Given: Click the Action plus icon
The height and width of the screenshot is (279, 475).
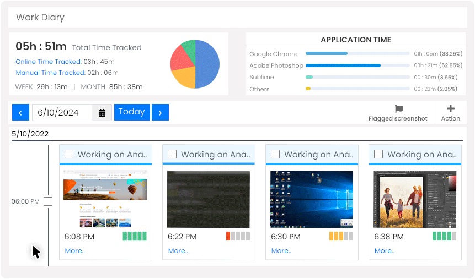Looking at the screenshot, I should (450, 109).
